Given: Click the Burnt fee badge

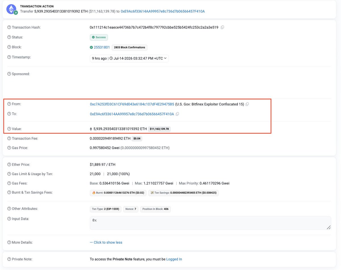Looking at the screenshot, I should point(118,193).
